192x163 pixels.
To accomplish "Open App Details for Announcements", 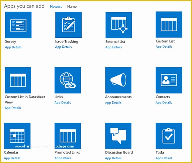I will [x=113, y=103].
